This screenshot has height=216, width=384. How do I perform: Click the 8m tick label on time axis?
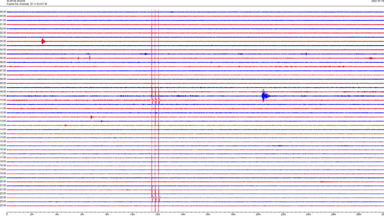[107, 214]
